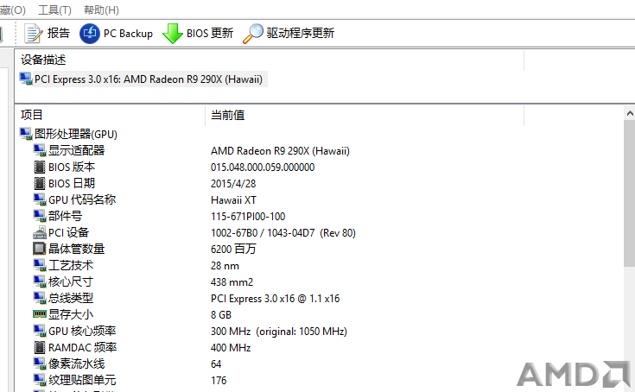Click the icon beside 纹理贴图单元
The image size is (635, 392).
pos(40,380)
